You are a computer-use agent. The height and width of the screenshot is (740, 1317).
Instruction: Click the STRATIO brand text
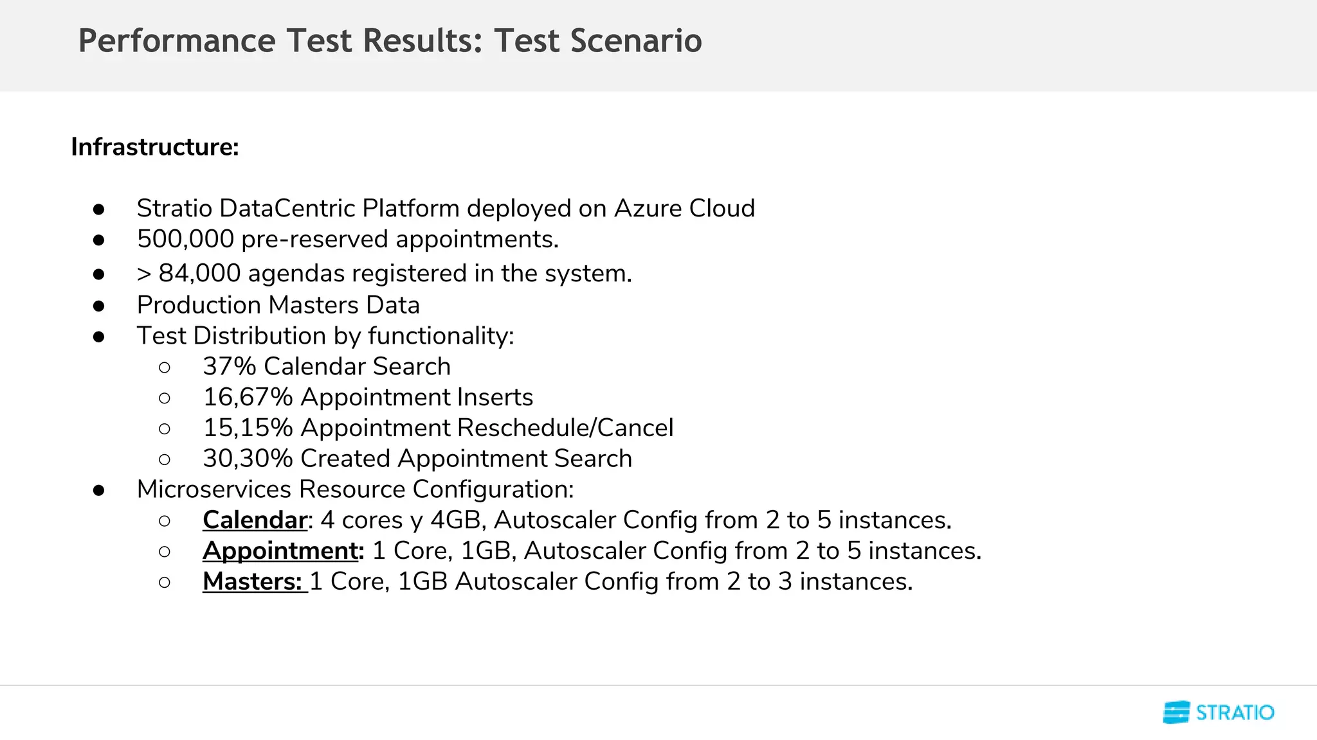click(1235, 713)
